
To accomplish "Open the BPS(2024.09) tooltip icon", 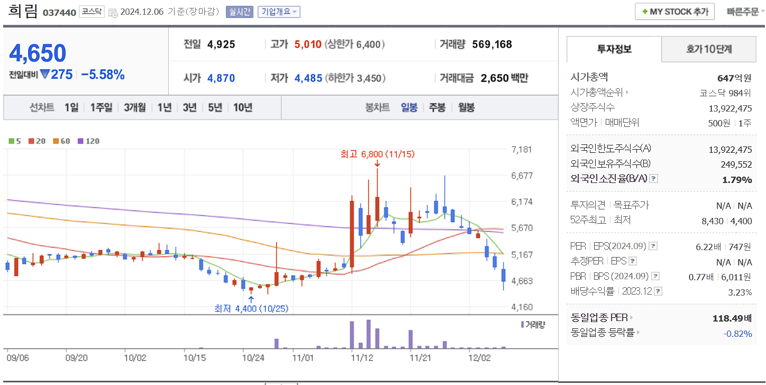I will pos(656,276).
